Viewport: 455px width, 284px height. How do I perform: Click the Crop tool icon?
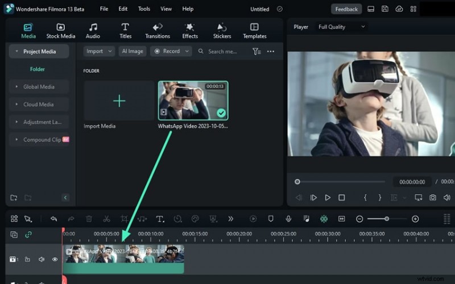(124, 219)
